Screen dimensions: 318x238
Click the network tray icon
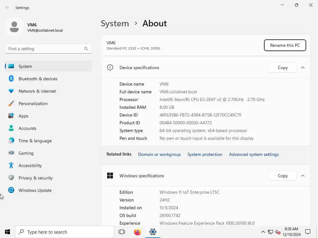[270, 232]
